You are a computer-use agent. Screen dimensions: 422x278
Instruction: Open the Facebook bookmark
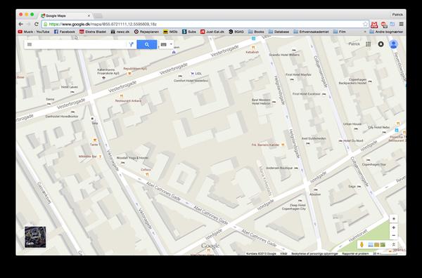tap(64, 32)
